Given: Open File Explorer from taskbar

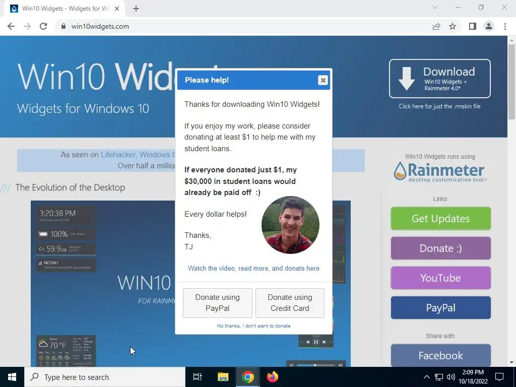Looking at the screenshot, I should 223,377.
